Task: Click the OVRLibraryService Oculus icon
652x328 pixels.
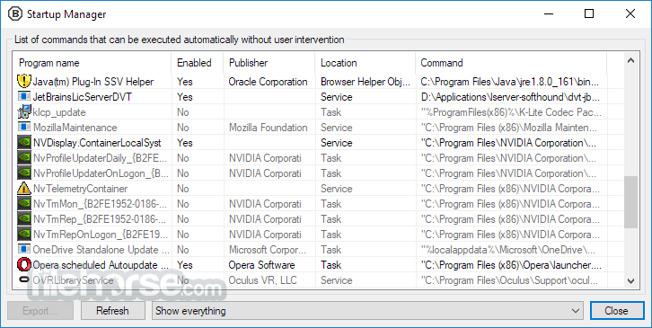Action: point(24,279)
